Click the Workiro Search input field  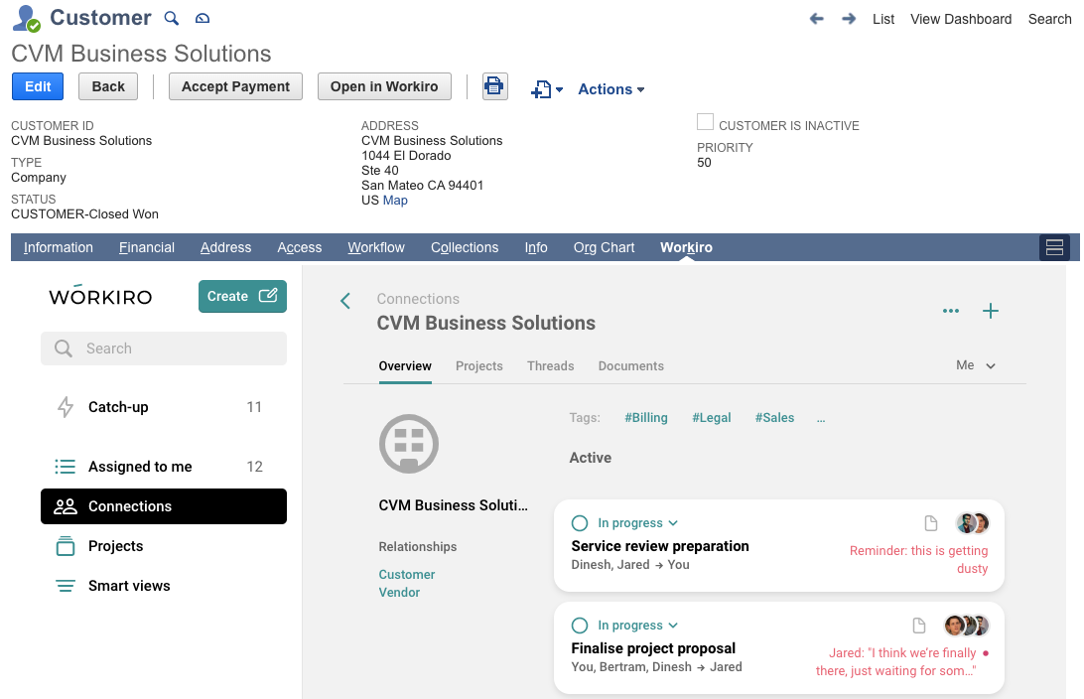[164, 349]
